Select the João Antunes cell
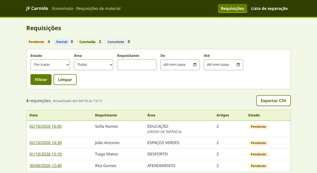Image resolution: width=317 pixels, height=173 pixels. point(107,143)
